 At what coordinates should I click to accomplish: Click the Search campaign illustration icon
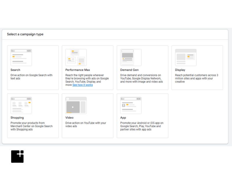(21, 57)
